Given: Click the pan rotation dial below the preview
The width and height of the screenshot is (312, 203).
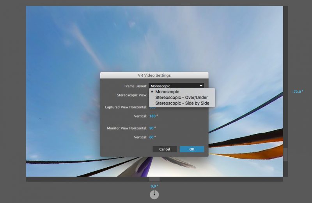Looking at the screenshot, I should [154, 194].
